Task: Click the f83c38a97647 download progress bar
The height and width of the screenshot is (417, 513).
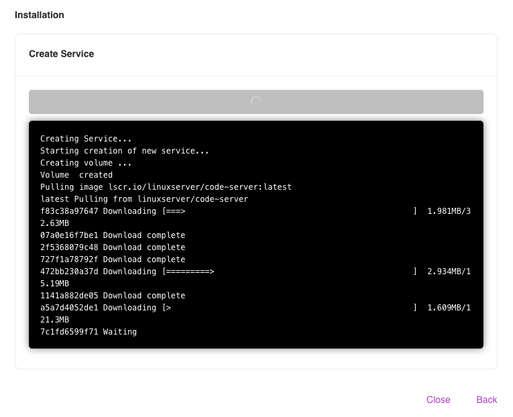Action: pos(290,211)
